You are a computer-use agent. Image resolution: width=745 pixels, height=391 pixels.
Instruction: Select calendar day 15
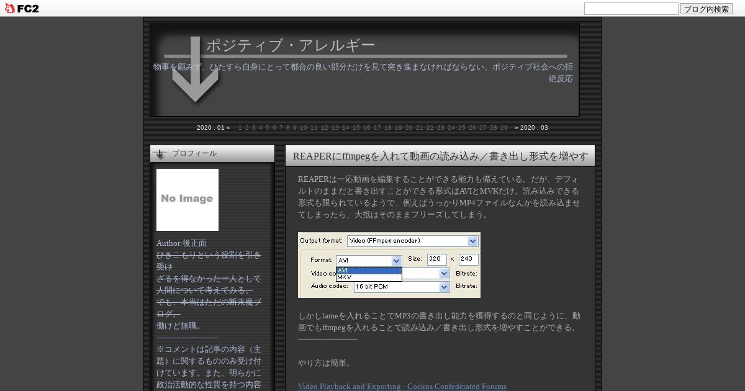click(356, 128)
